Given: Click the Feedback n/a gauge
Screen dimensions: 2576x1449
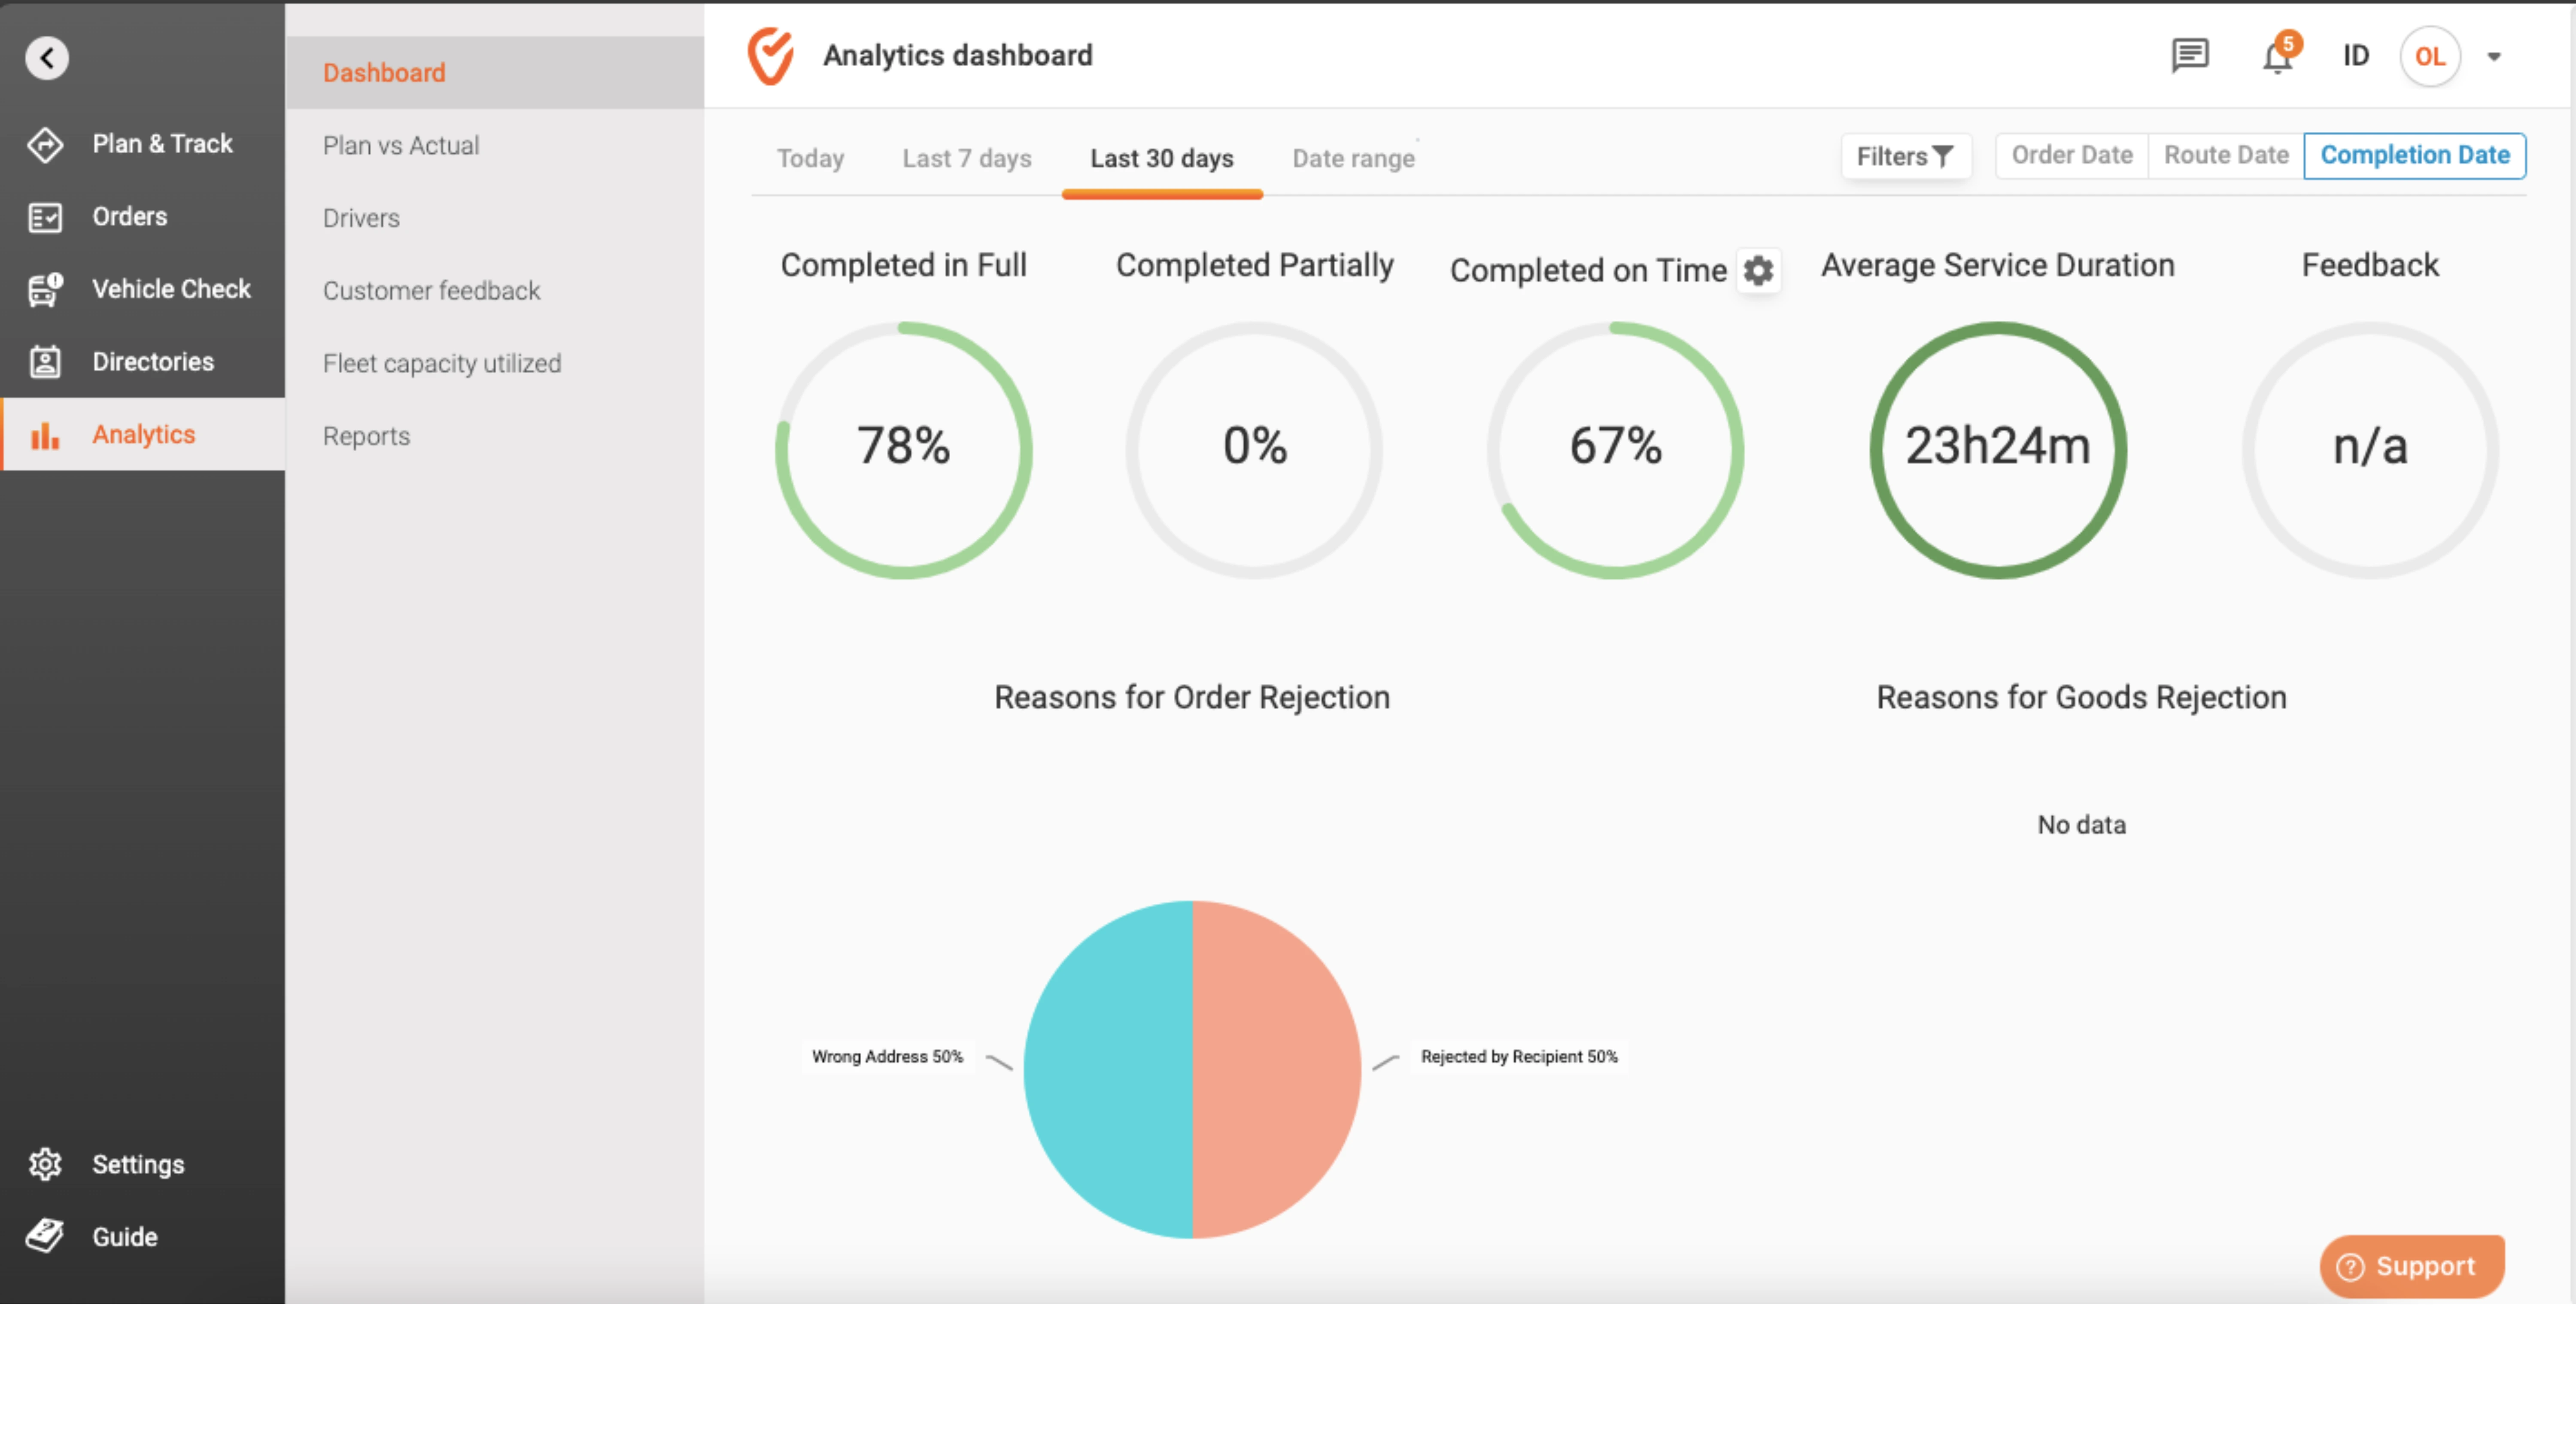Looking at the screenshot, I should [x=2370, y=450].
